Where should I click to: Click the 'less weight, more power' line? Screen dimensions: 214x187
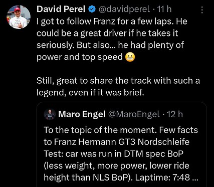(x=116, y=166)
